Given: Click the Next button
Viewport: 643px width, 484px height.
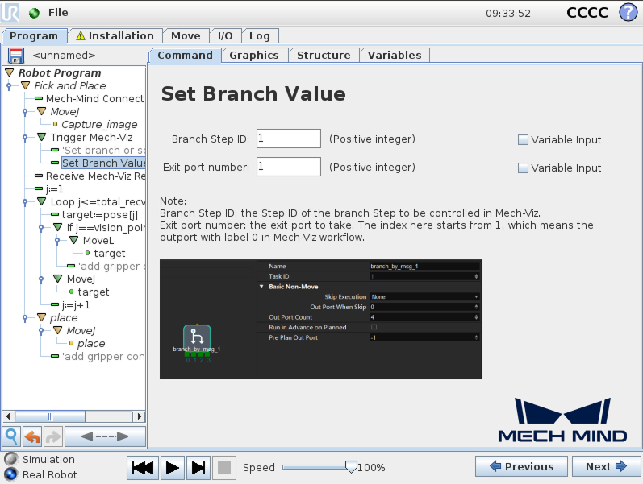Looking at the screenshot, I should (x=606, y=466).
